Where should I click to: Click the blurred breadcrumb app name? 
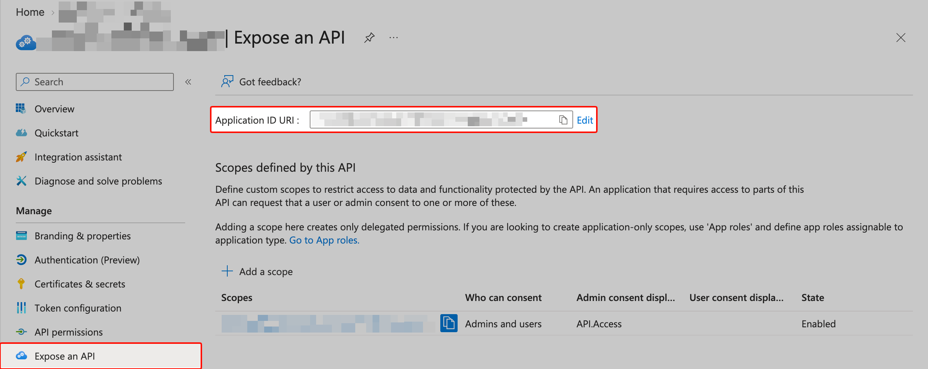tap(115, 12)
